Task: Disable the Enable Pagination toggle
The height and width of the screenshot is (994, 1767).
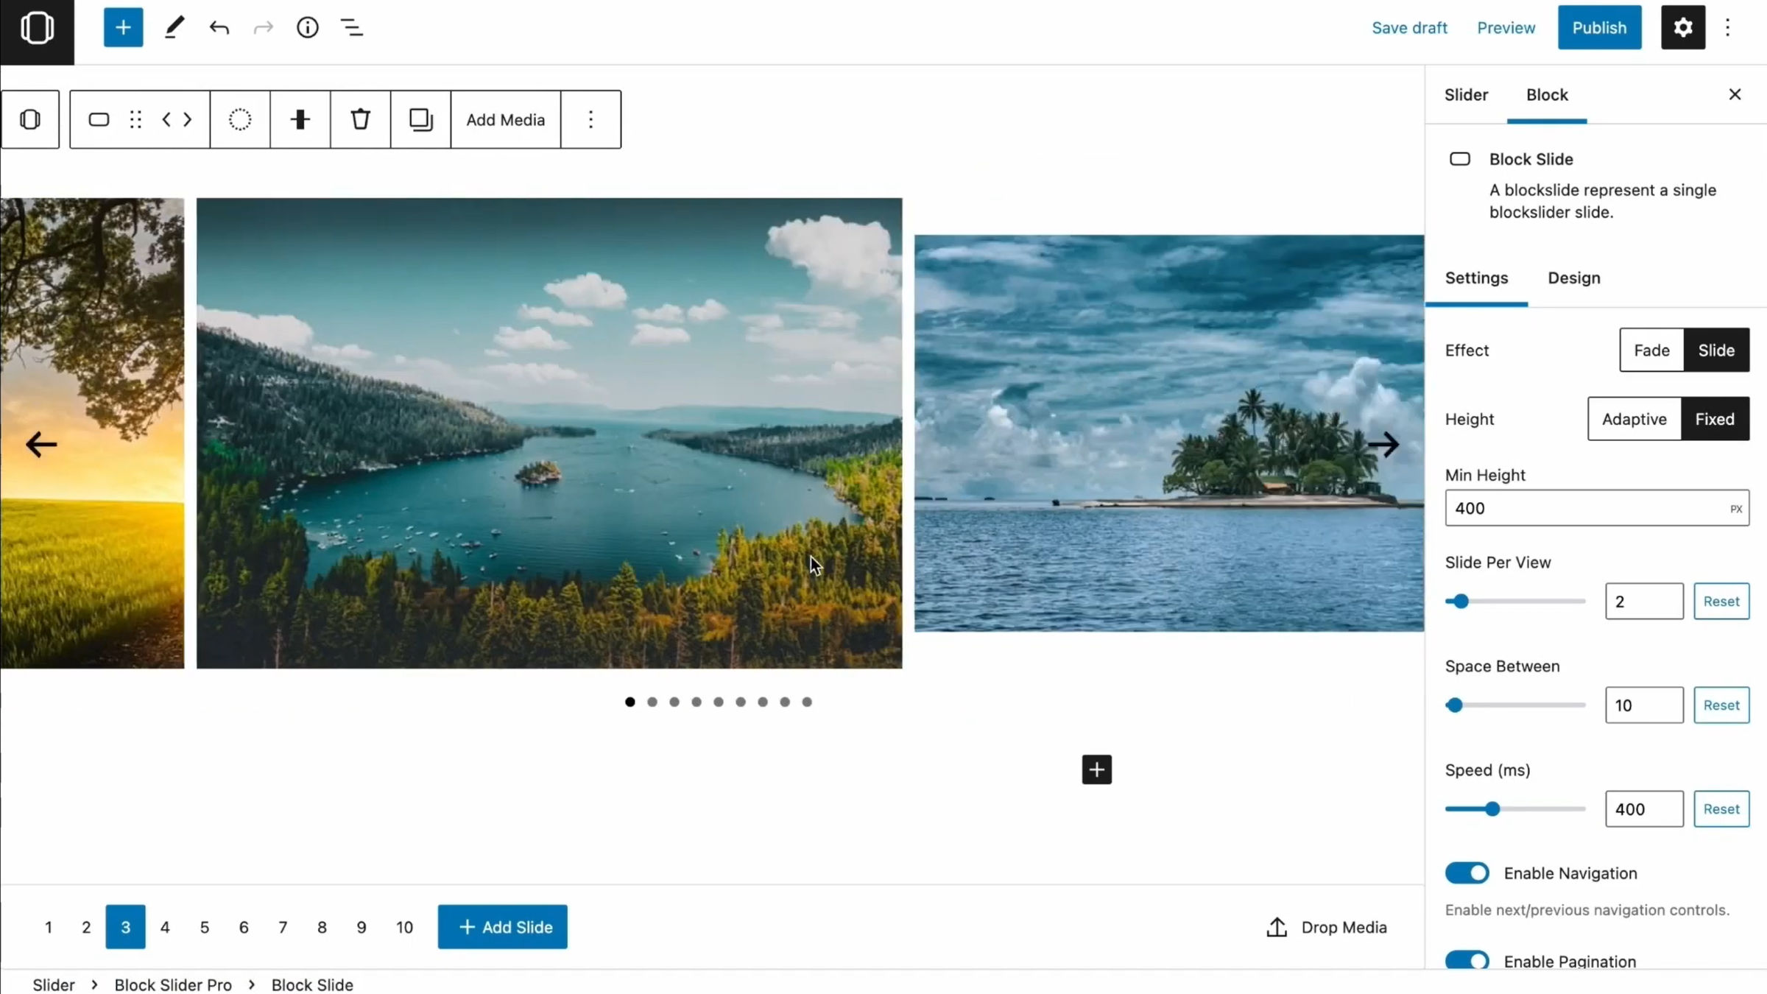Action: click(1465, 959)
